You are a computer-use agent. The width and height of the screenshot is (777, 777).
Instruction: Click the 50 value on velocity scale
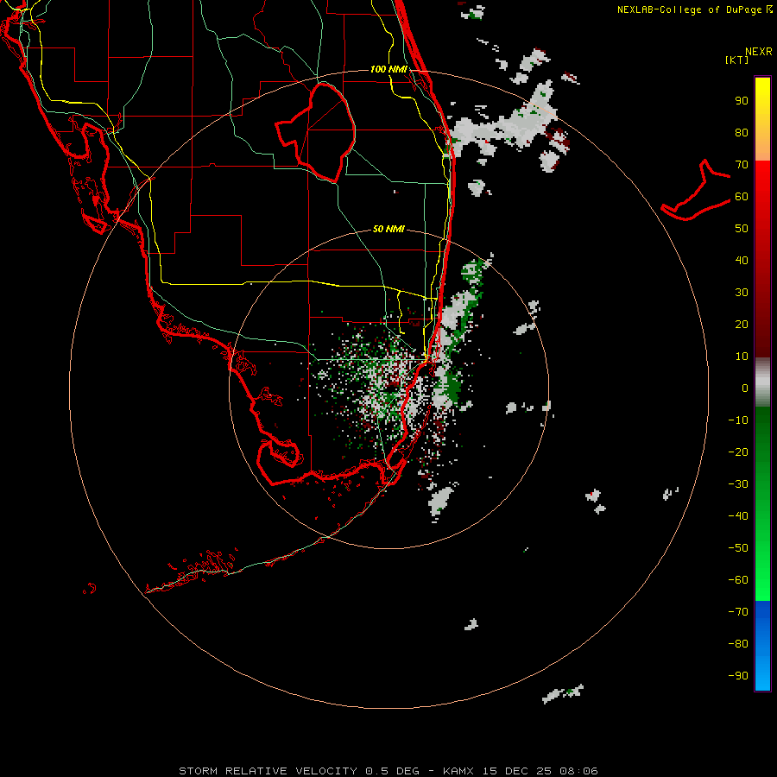[x=742, y=229]
